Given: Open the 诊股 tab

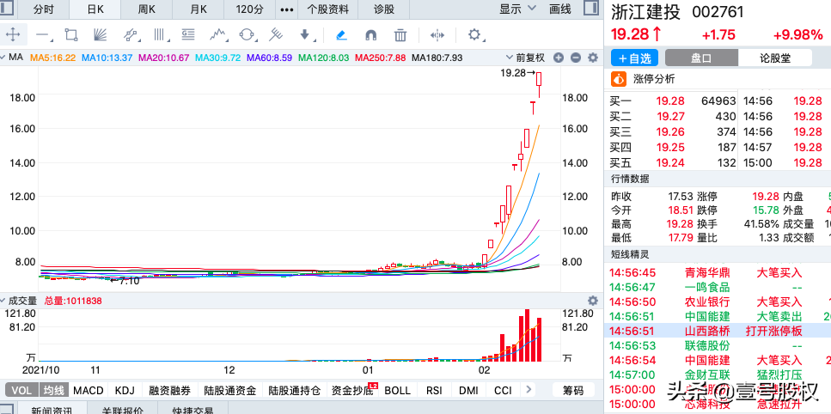Looking at the screenshot, I should click(384, 9).
